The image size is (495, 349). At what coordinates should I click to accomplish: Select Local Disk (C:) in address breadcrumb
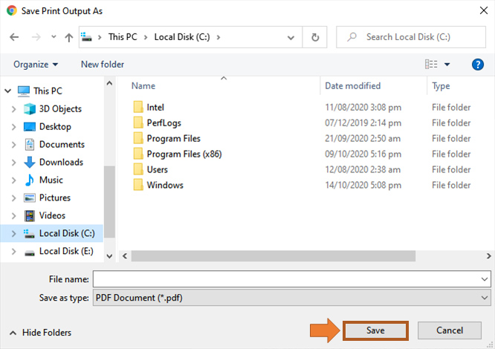(182, 37)
